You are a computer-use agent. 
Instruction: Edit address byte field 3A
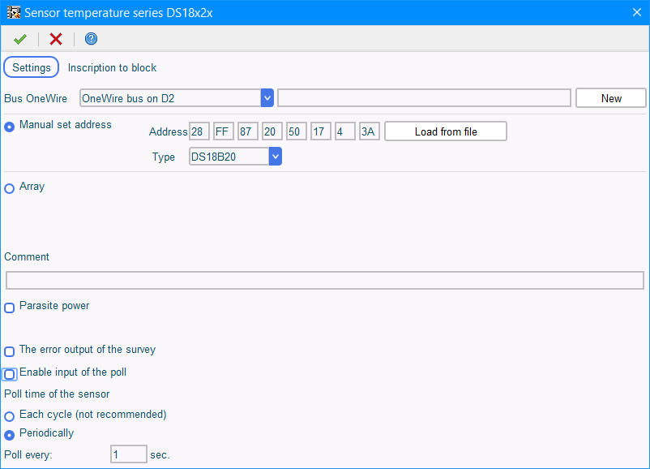click(x=370, y=131)
